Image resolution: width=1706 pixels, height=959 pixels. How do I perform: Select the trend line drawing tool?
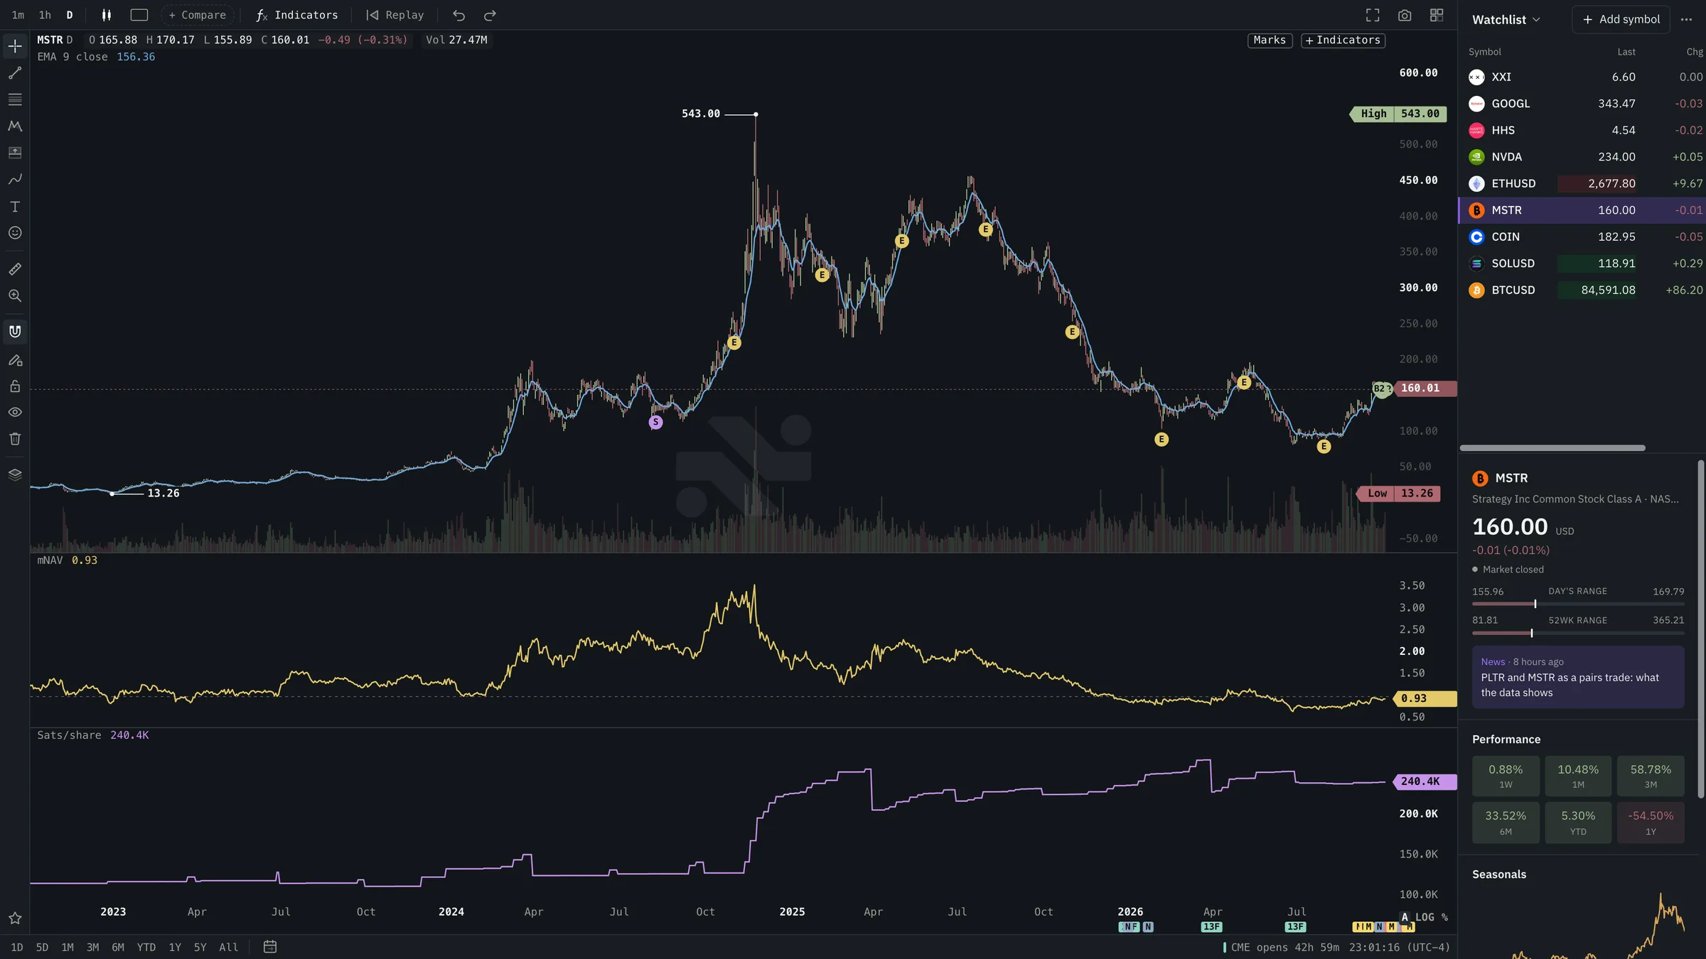(15, 73)
